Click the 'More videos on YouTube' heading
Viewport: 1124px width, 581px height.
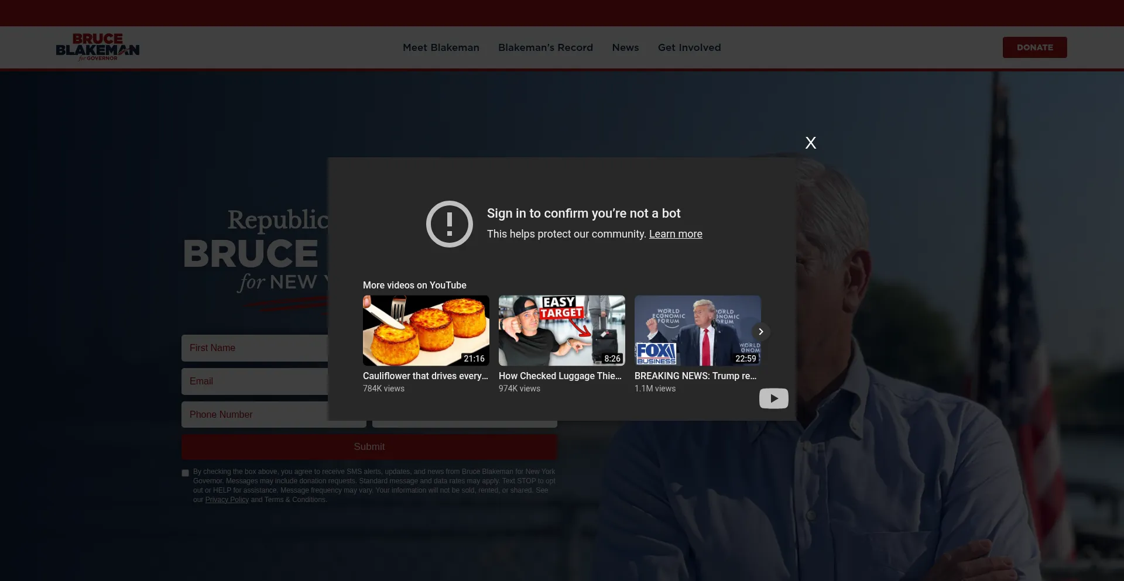point(414,286)
